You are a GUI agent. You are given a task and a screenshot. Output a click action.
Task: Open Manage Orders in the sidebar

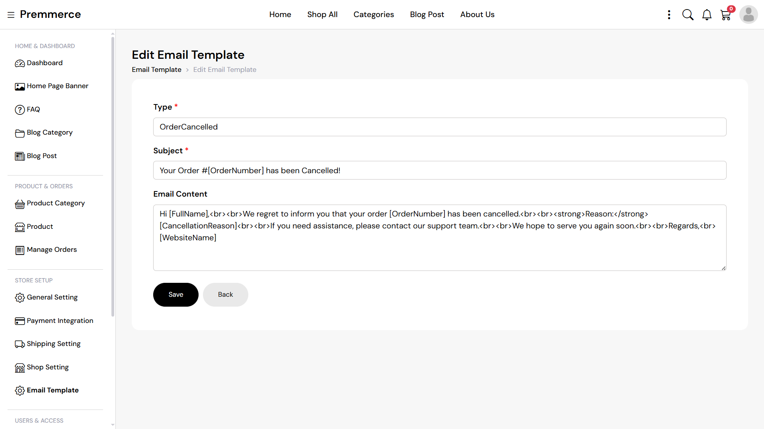[52, 249]
